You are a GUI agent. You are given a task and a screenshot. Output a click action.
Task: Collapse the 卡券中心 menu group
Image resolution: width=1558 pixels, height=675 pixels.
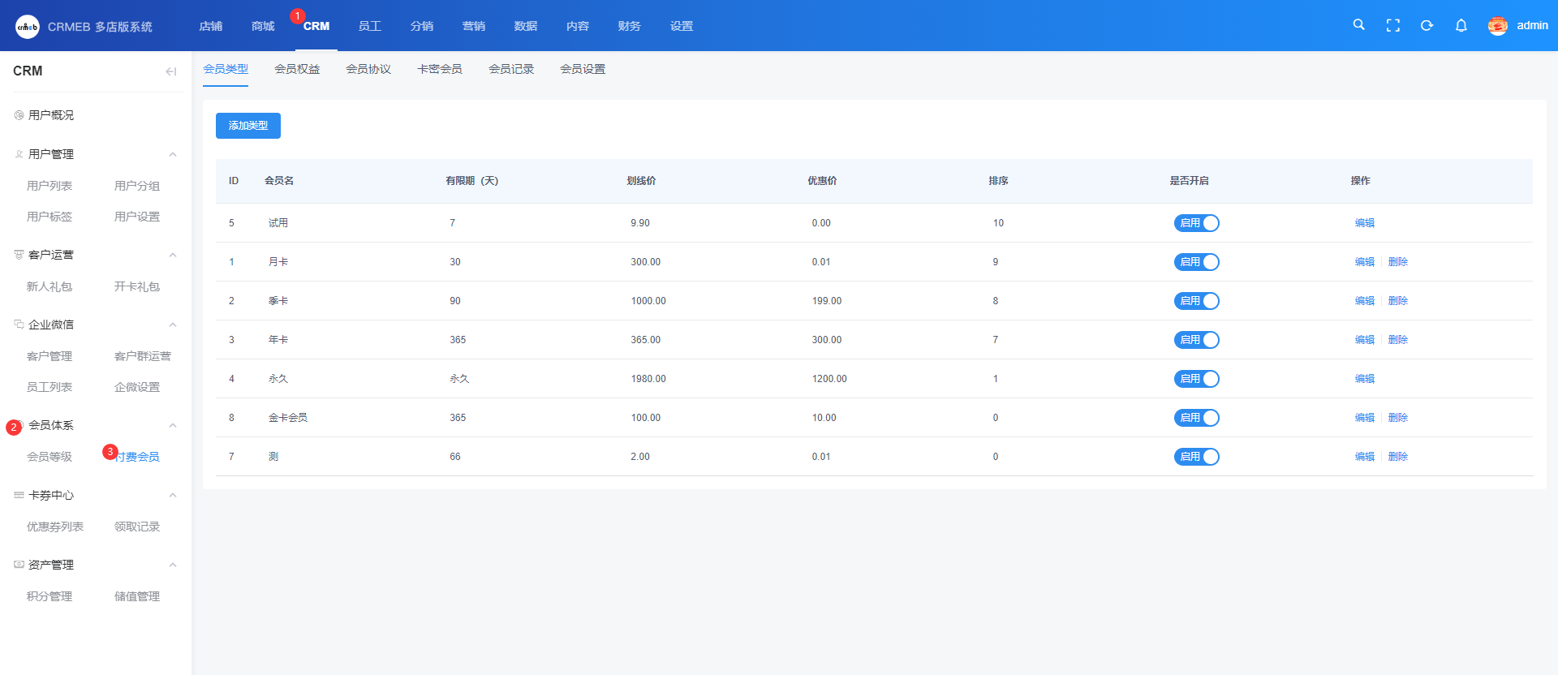click(x=172, y=495)
